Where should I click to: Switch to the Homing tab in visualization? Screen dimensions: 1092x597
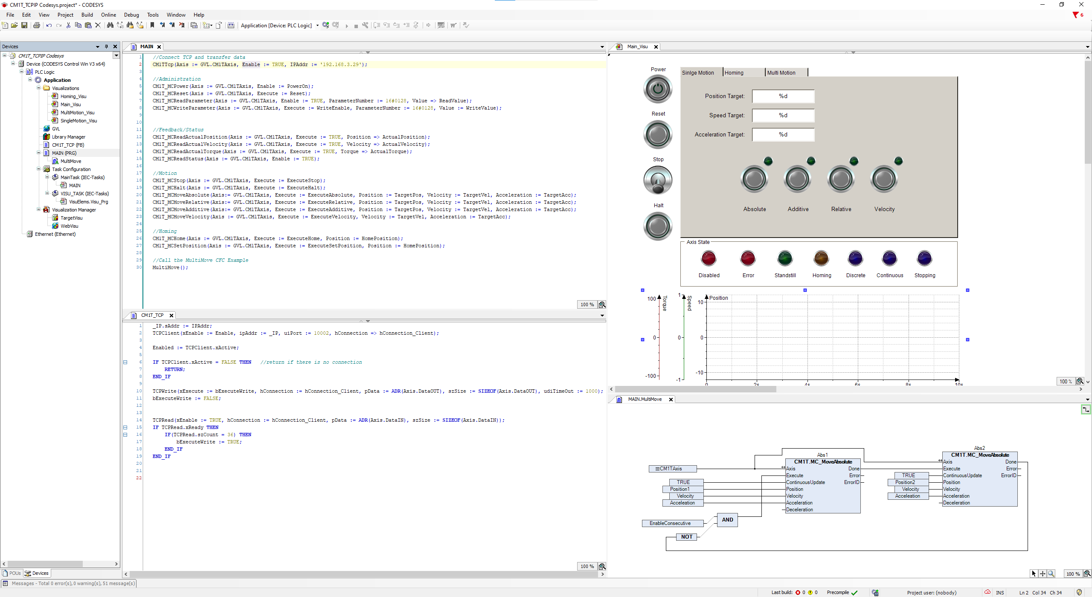coord(743,72)
